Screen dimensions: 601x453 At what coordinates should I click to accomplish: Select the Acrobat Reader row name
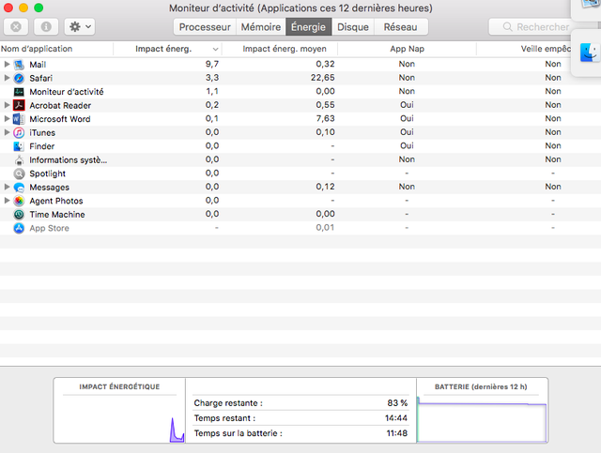[x=60, y=105]
